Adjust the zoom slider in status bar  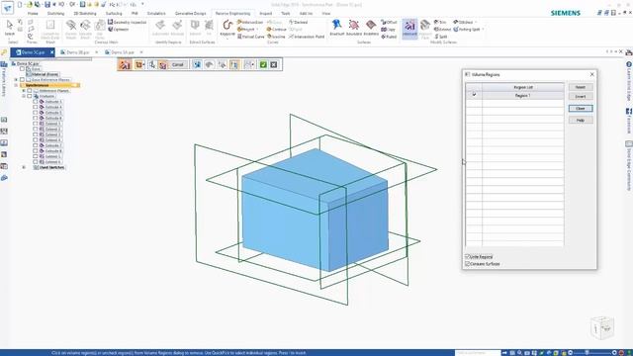(x=587, y=353)
